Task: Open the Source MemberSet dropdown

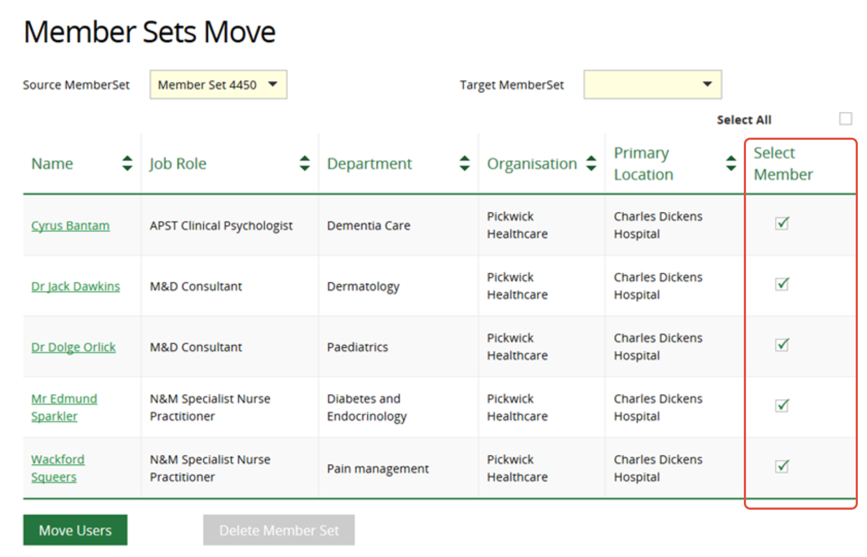Action: point(218,84)
